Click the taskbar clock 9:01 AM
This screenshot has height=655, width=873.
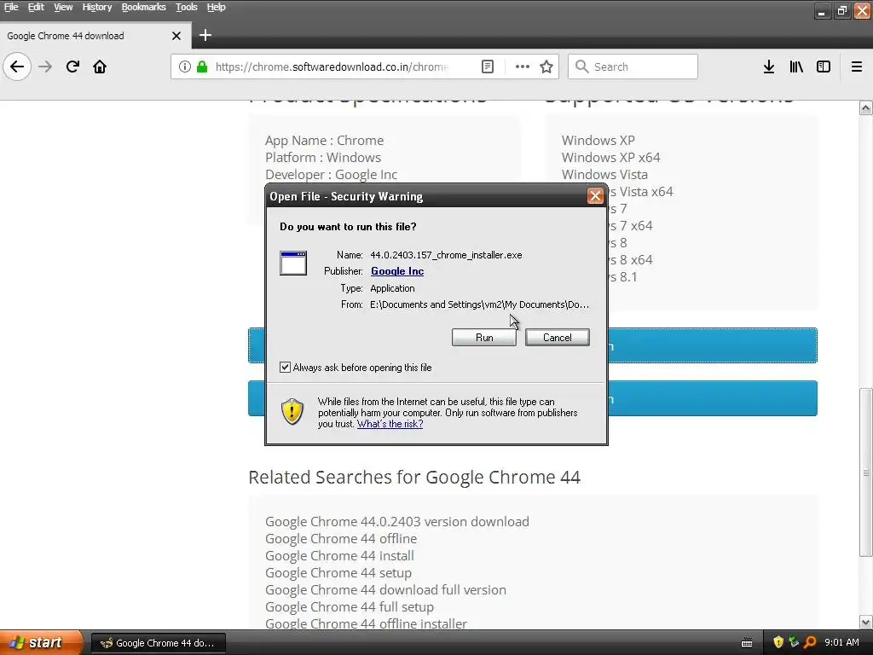click(841, 642)
